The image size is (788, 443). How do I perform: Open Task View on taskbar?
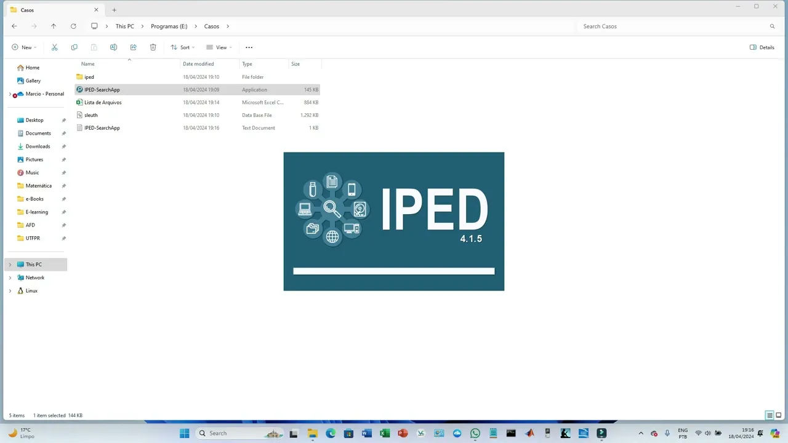(x=294, y=433)
